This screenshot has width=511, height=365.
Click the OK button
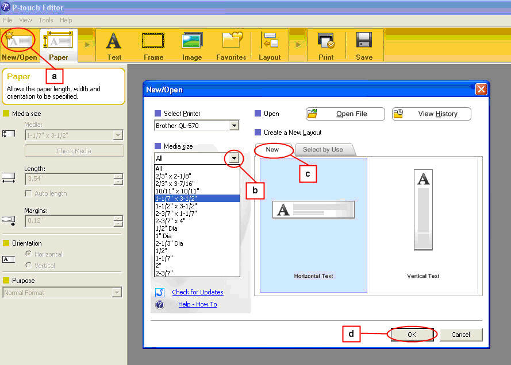(411, 335)
